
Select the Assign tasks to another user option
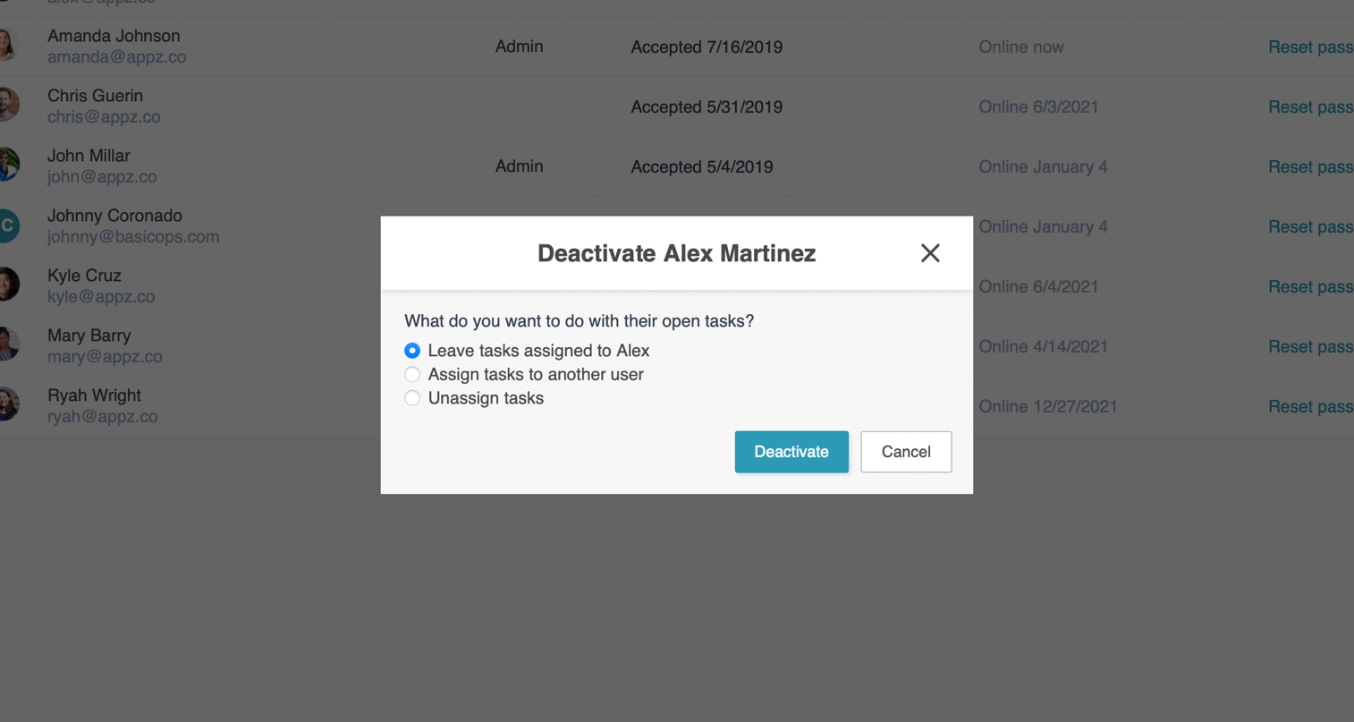pos(412,374)
